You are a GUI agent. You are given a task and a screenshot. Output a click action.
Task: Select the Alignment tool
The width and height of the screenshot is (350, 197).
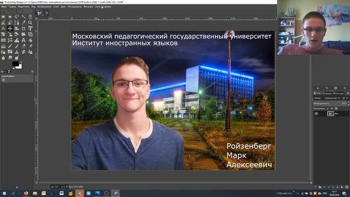tap(17, 28)
